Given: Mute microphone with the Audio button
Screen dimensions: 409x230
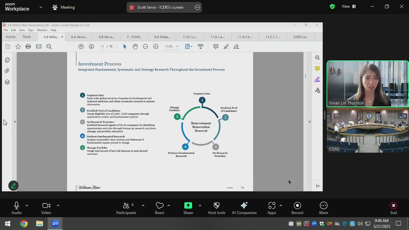Looking at the screenshot, I should click(17, 208).
